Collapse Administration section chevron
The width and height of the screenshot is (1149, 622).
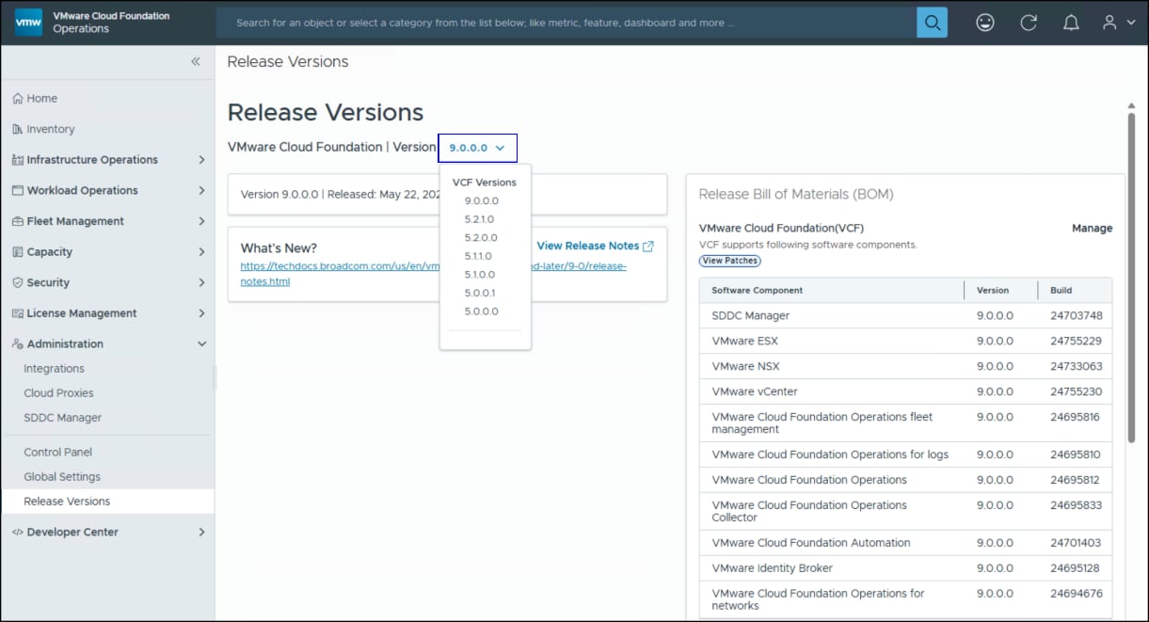click(201, 344)
